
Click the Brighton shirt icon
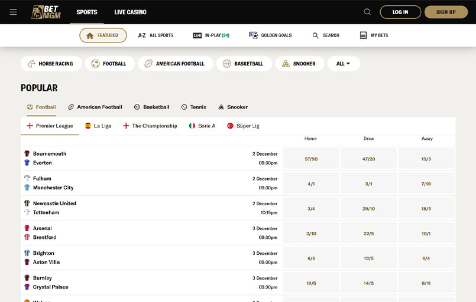27,253
